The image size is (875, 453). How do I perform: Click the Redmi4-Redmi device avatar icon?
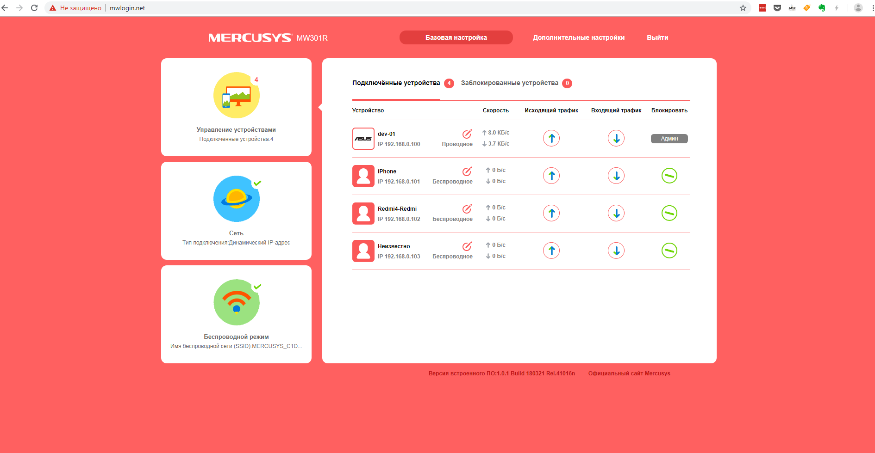(363, 214)
